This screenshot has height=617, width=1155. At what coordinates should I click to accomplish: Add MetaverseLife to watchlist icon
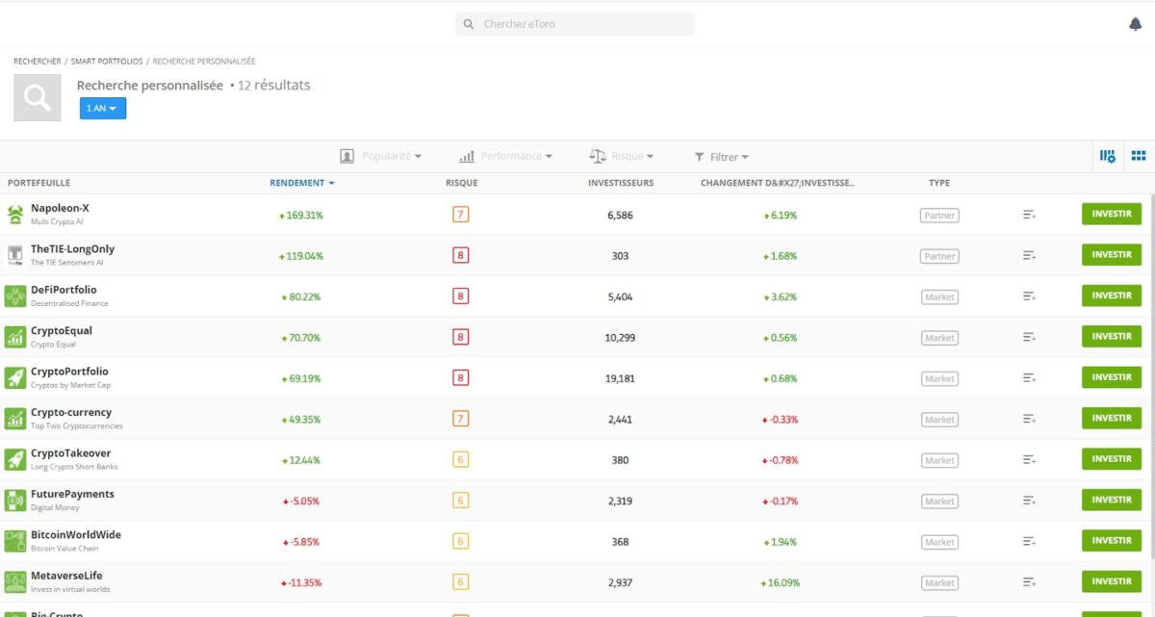click(1029, 582)
